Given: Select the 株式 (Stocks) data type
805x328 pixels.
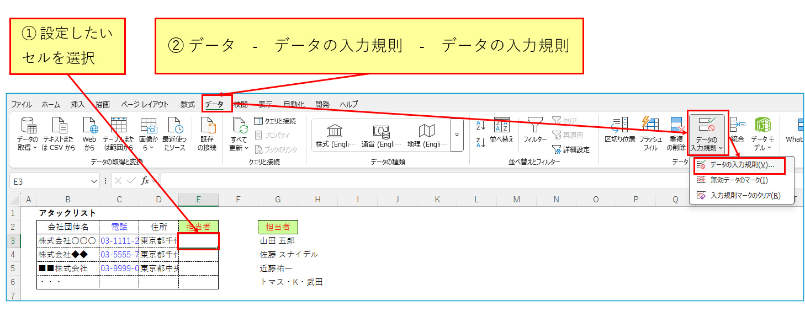Looking at the screenshot, I should click(x=335, y=135).
